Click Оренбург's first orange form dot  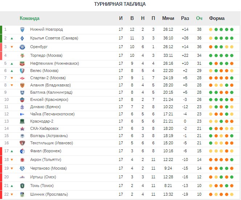(x=211, y=47)
